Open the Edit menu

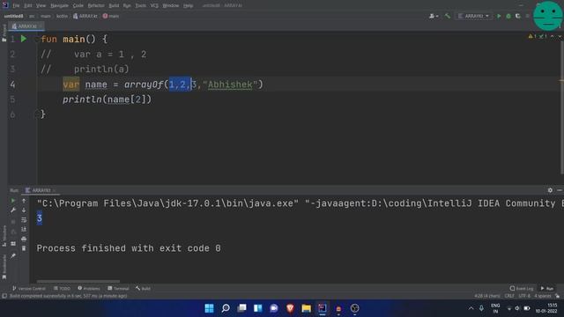click(x=28, y=6)
